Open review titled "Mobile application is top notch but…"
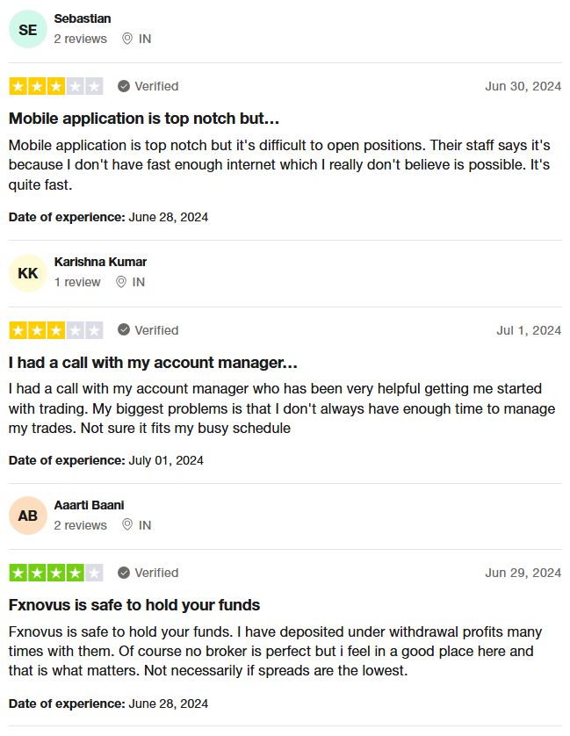 pos(144,118)
